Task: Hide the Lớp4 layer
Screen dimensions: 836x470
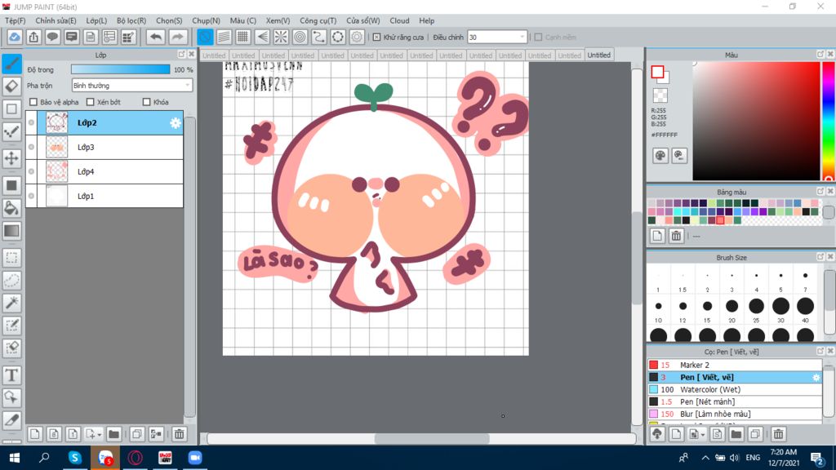Action: (32, 171)
